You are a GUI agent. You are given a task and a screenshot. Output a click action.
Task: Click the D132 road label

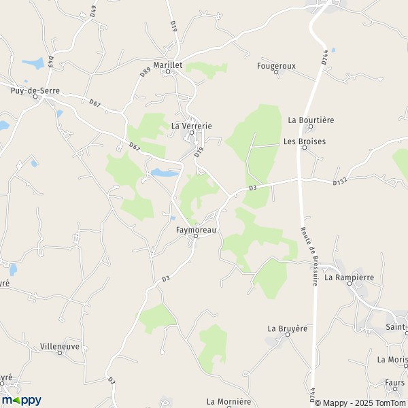(x=340, y=181)
